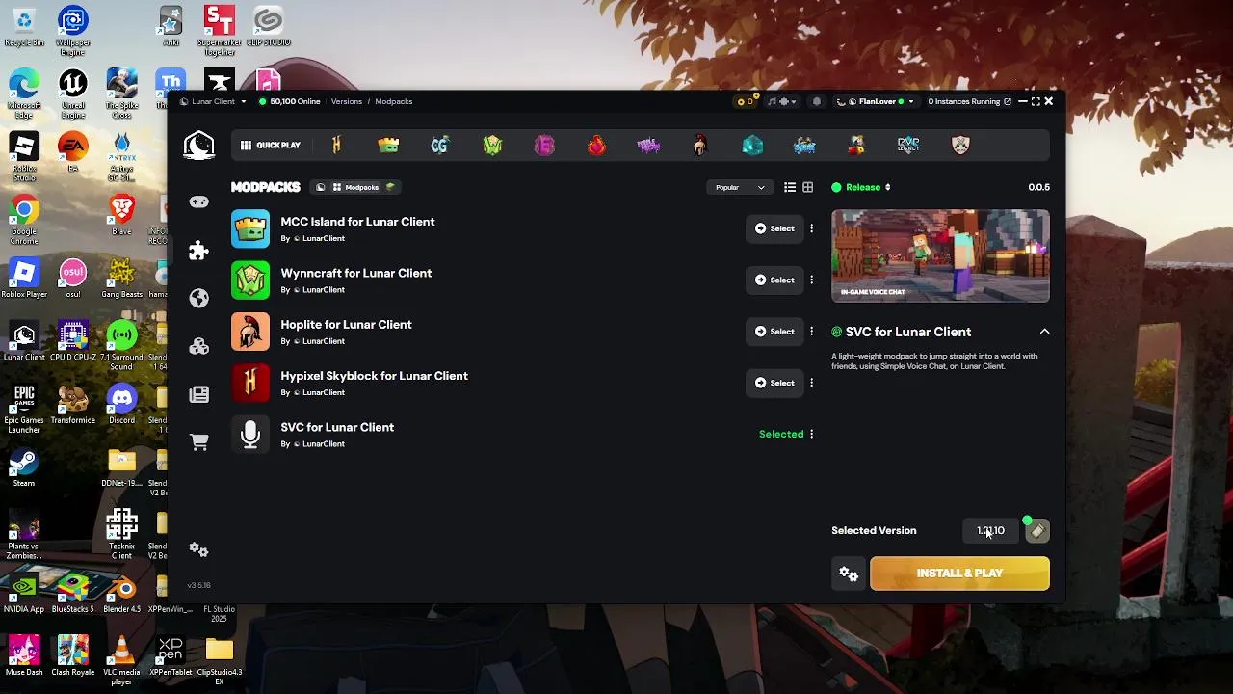This screenshot has height=694, width=1233.
Task: Open the gamepad section in sidebar
Action: click(198, 201)
